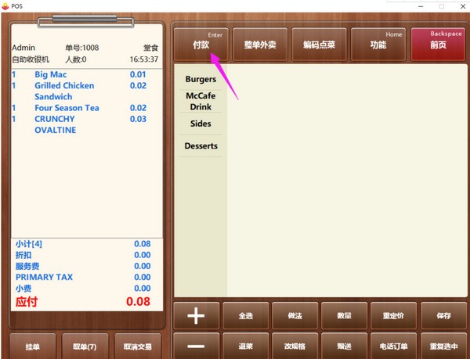Click 取消交易 cancel transaction
This screenshot has height=359, width=470.
click(x=138, y=346)
